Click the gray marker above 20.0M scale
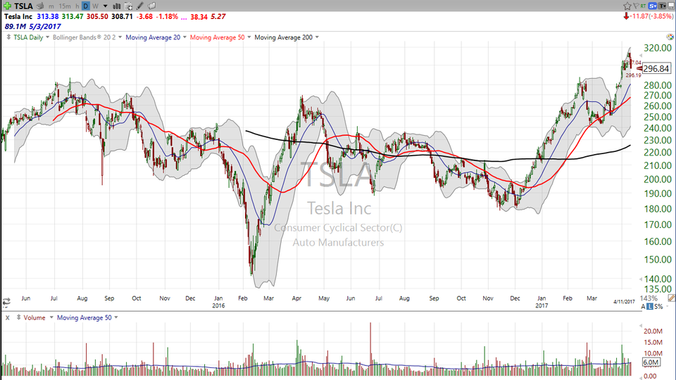Screen dimensions: 676x380 (640, 326)
